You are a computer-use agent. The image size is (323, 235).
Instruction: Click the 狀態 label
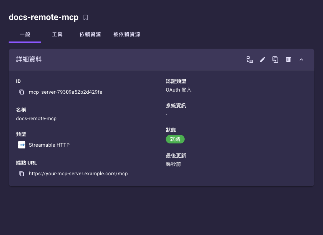coord(171,130)
